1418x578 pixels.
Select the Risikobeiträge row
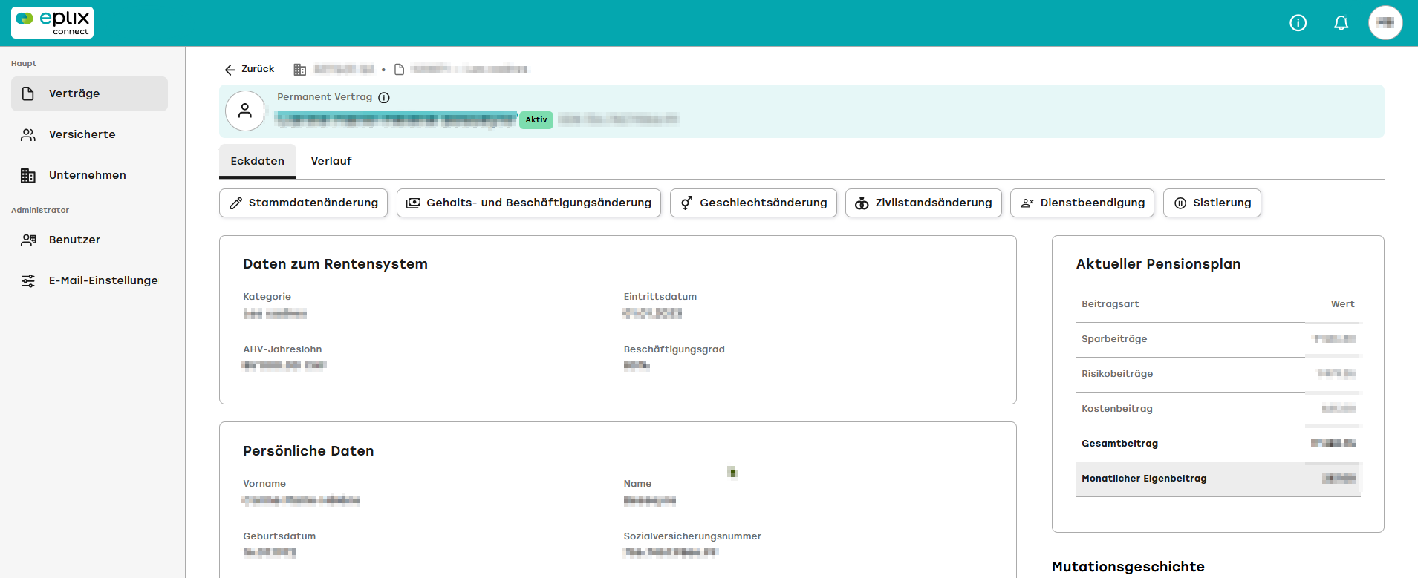click(1218, 375)
